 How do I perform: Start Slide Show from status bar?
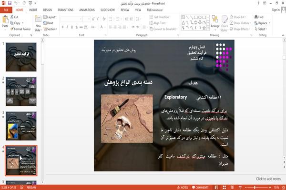(x=240, y=188)
